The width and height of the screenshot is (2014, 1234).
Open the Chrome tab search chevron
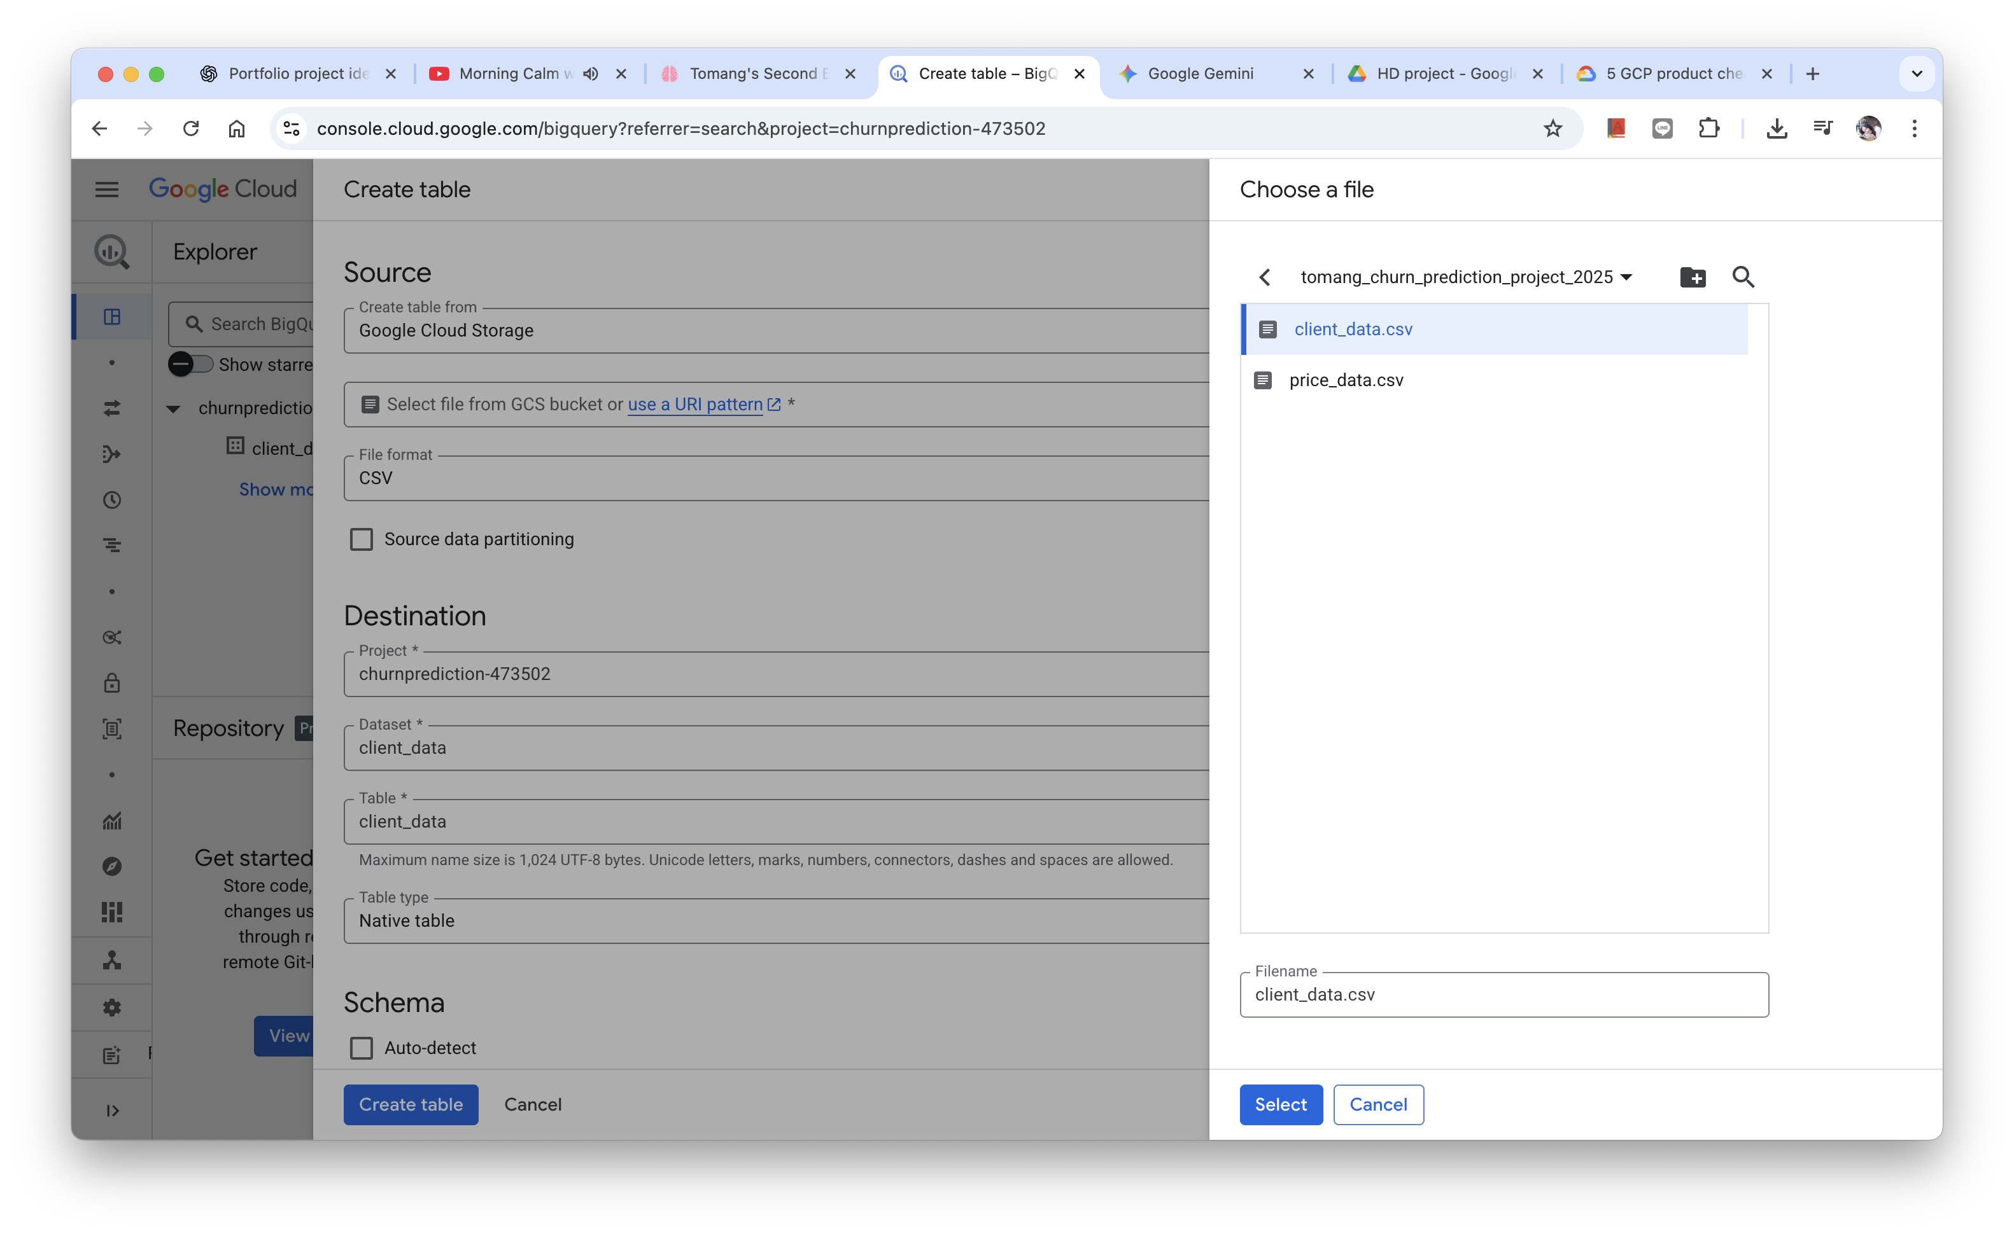click(1916, 74)
